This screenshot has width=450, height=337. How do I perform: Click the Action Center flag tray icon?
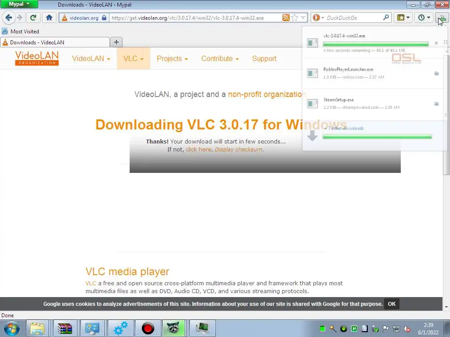pyautogui.click(x=386, y=329)
